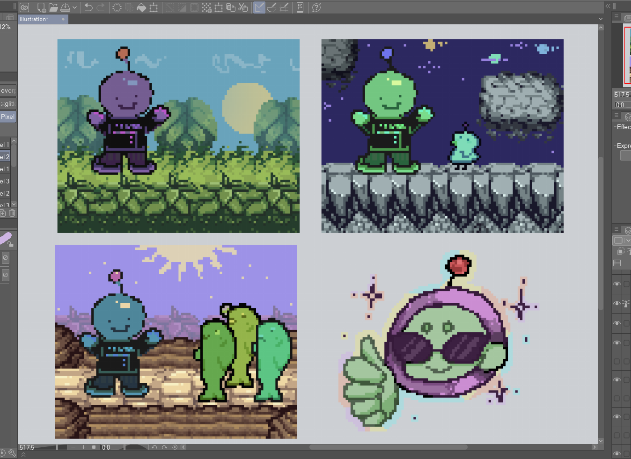Toggle Snap to Grid
The image size is (631, 459).
[x=284, y=7]
